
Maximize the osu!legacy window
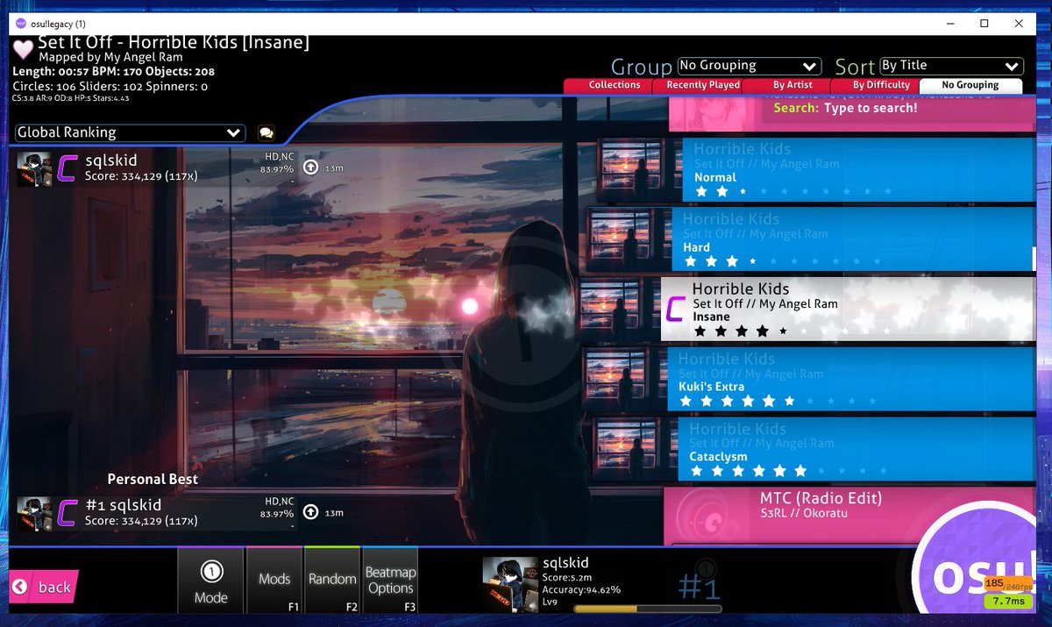[x=984, y=24]
